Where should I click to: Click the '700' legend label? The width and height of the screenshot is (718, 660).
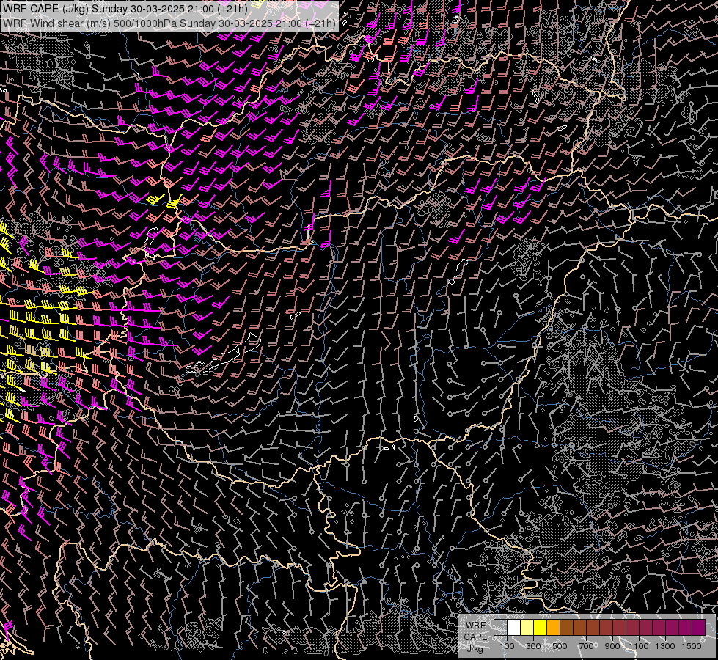(x=586, y=646)
